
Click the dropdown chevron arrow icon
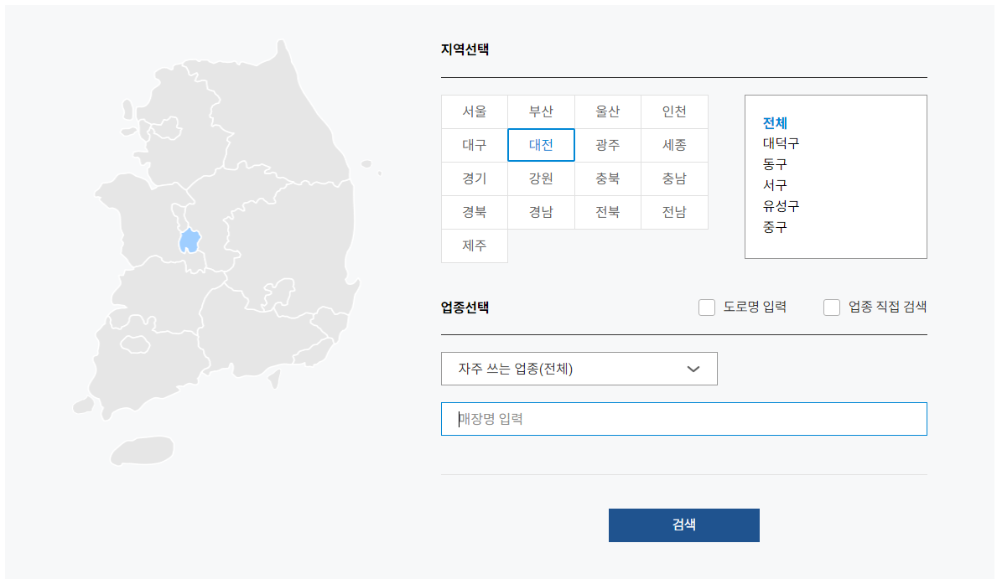click(693, 370)
